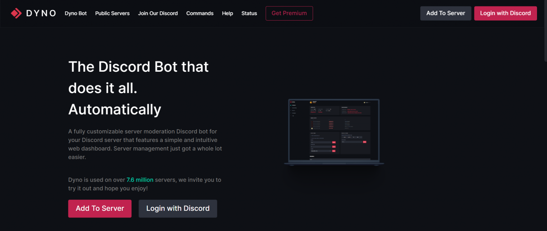
Task: Click the server avatar in the dashboard preview header
Action: 311,102
